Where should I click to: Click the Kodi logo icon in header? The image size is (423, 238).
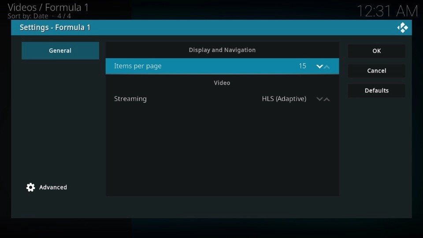pyautogui.click(x=402, y=27)
